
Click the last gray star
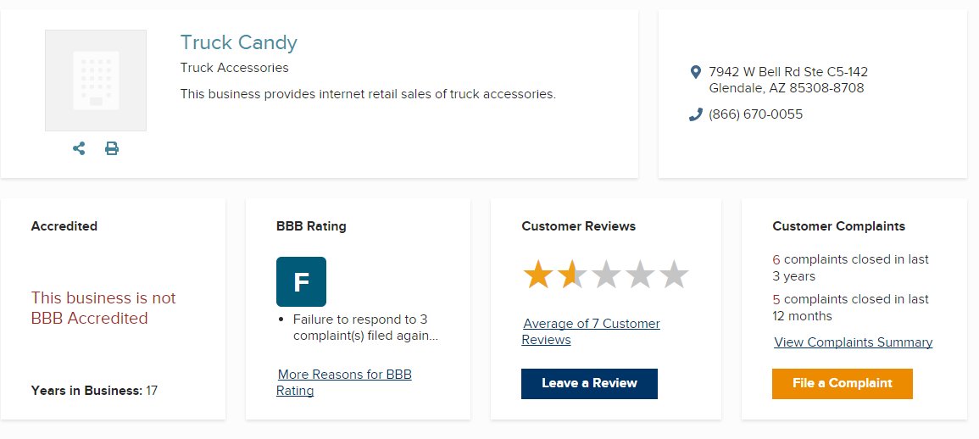pyautogui.click(x=674, y=275)
